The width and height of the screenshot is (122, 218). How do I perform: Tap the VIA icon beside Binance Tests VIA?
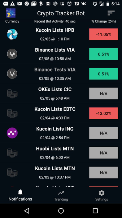click(x=12, y=74)
